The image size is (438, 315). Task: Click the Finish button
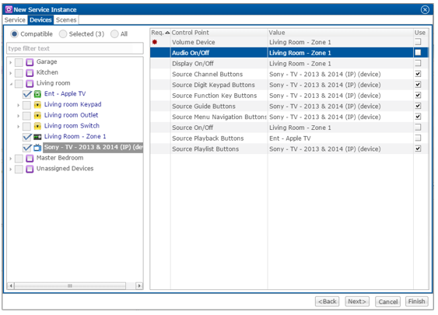[417, 302]
